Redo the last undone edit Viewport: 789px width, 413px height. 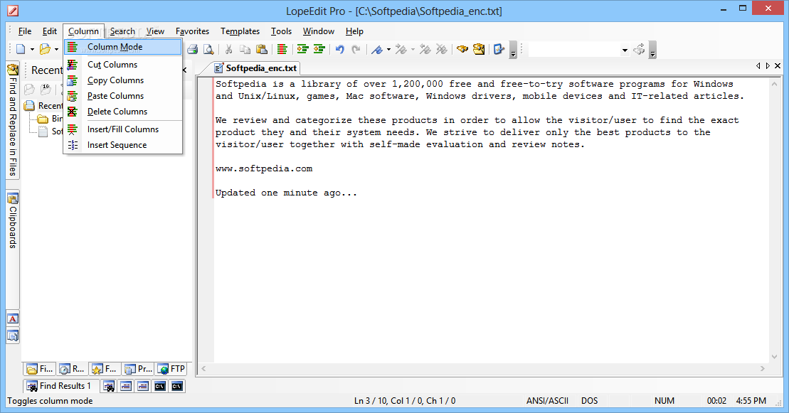356,49
